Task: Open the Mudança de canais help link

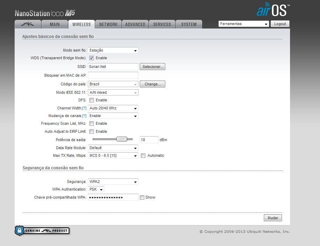Action: (x=84, y=116)
